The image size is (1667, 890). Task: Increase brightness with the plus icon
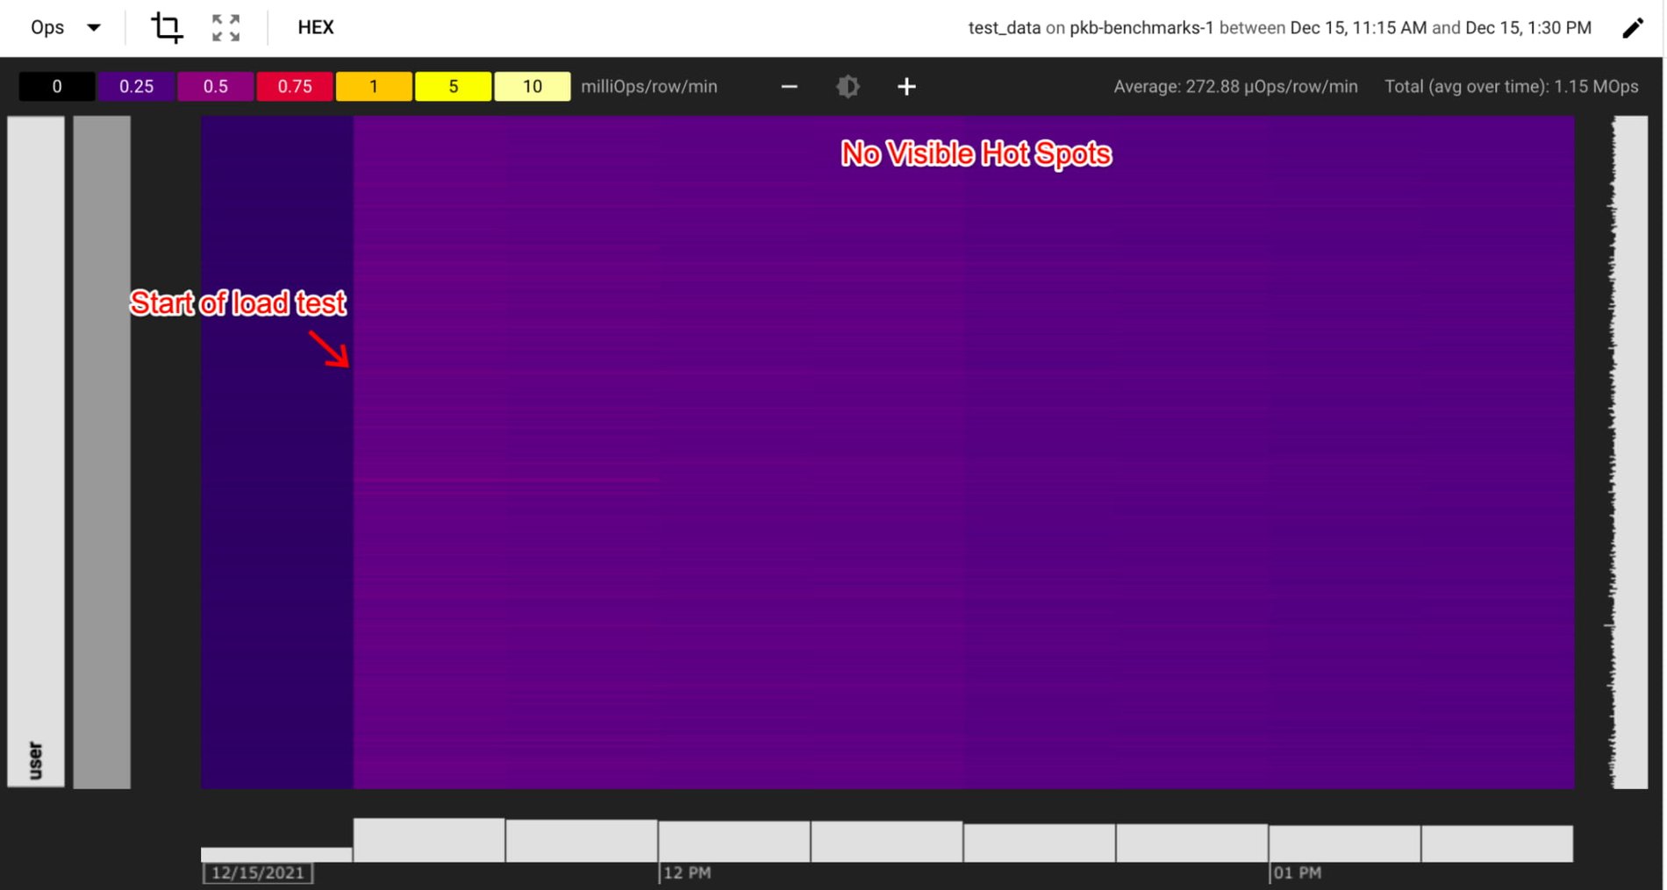tap(907, 87)
